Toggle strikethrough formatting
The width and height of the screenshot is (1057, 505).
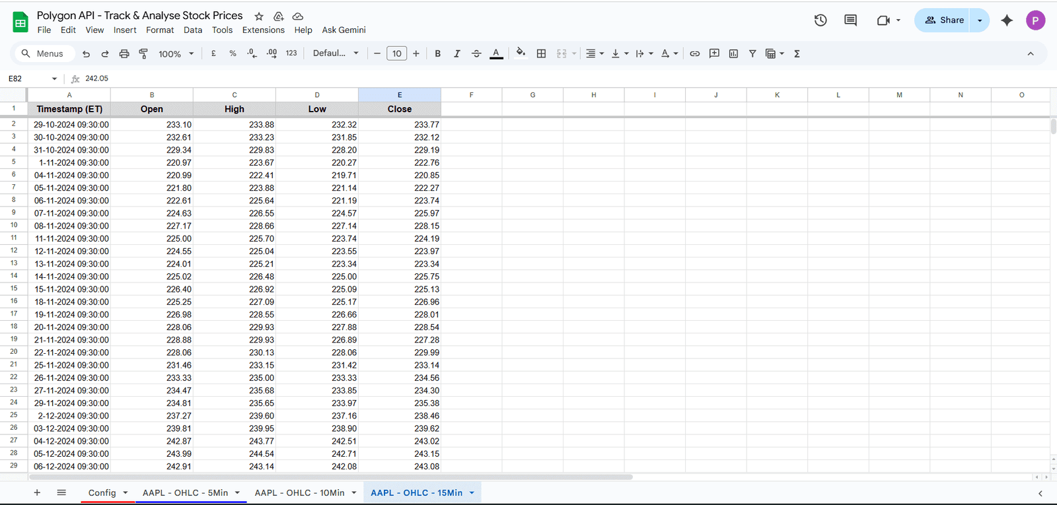tap(476, 53)
